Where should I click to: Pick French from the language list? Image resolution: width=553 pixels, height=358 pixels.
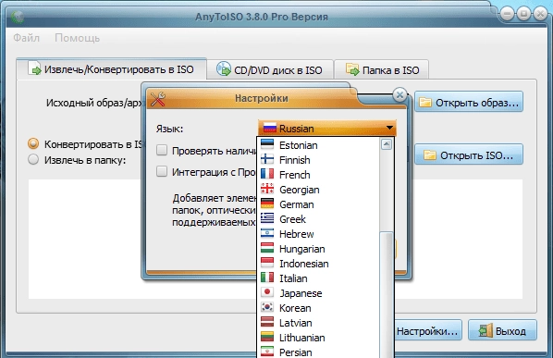[x=319, y=175]
